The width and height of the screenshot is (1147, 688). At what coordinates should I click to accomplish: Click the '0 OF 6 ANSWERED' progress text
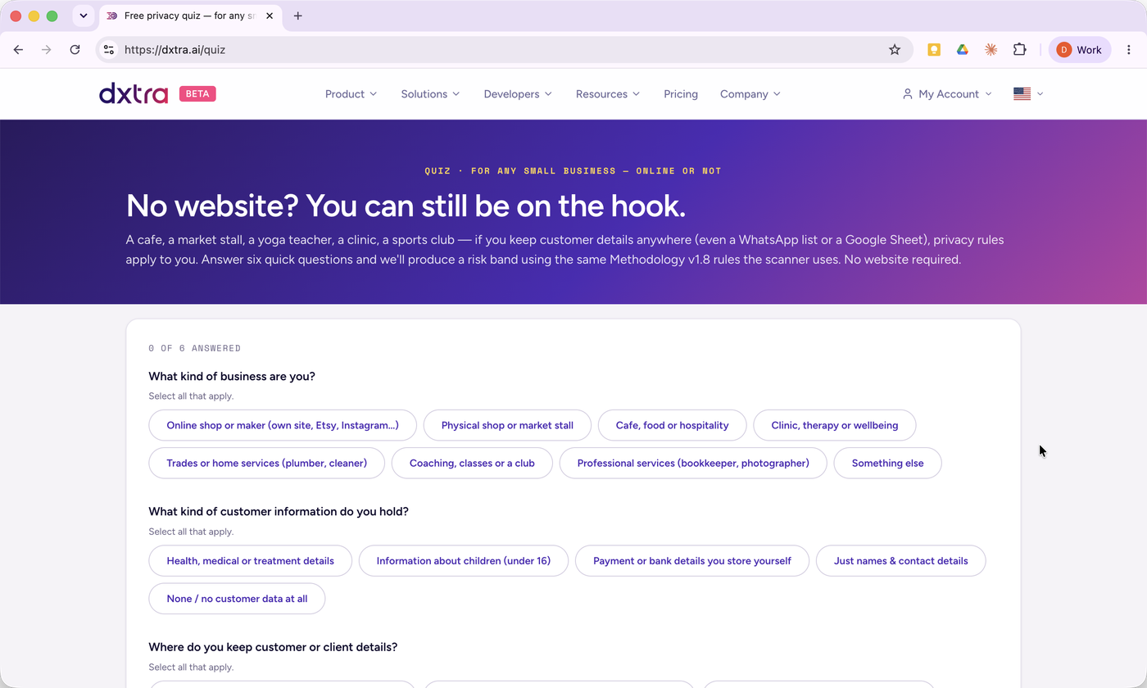click(195, 348)
